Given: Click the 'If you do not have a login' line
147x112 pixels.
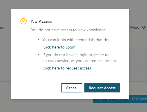Looking at the screenshot, I should pyautogui.click(x=75, y=55).
